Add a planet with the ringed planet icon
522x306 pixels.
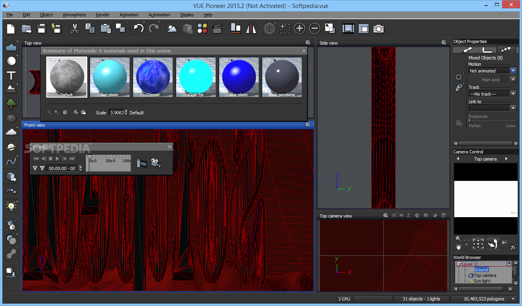tap(11, 147)
